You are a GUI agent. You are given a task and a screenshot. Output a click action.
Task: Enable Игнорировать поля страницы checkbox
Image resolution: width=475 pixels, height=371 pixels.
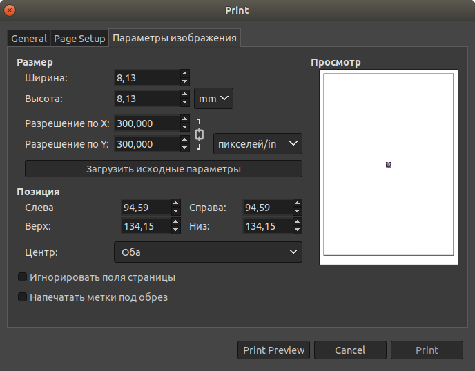tap(22, 277)
